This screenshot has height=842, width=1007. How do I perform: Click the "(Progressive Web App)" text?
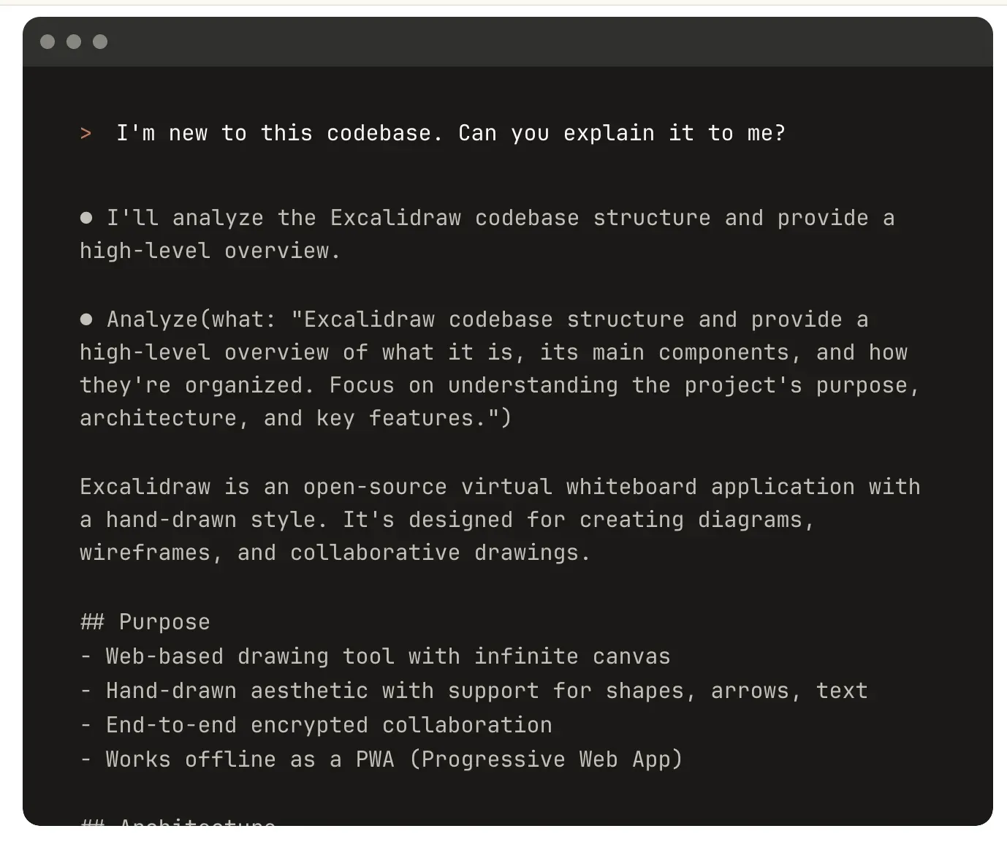pos(546,759)
